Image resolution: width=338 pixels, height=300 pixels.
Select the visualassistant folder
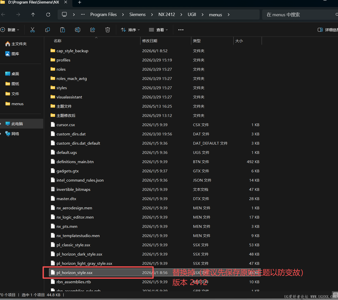coord(155,97)
